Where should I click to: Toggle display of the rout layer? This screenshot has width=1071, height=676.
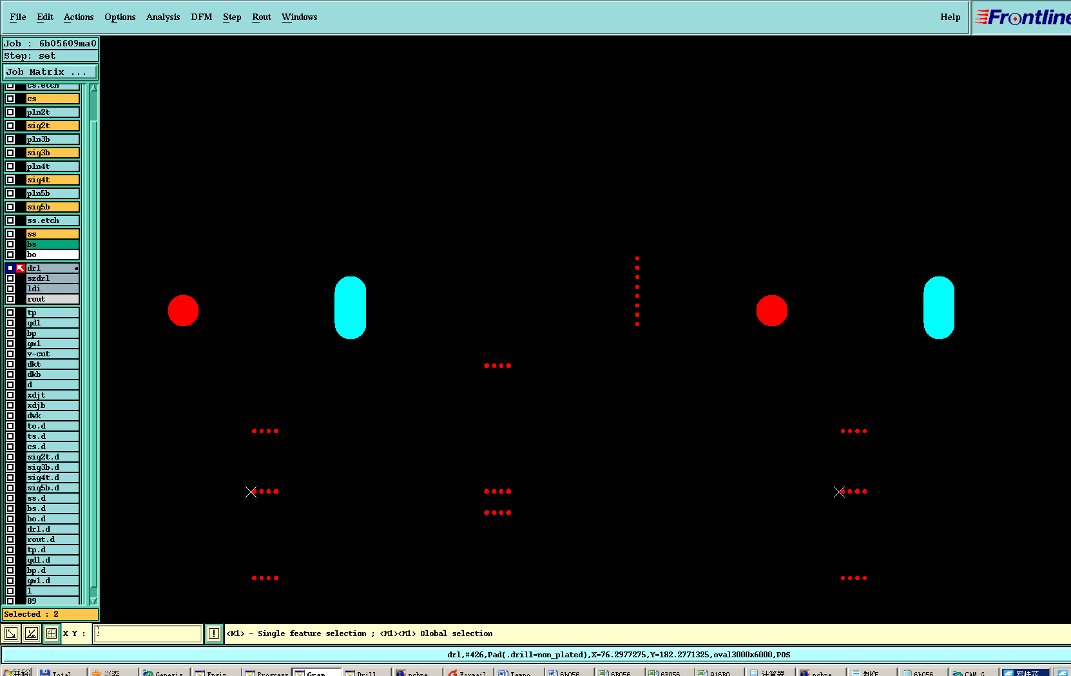10,299
